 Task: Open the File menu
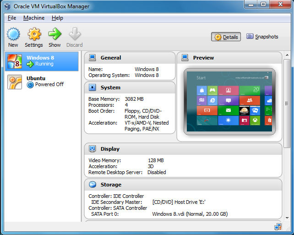(12, 18)
